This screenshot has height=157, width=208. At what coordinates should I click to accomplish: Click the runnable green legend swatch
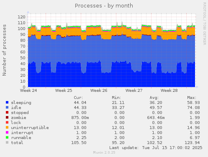pos(7,137)
